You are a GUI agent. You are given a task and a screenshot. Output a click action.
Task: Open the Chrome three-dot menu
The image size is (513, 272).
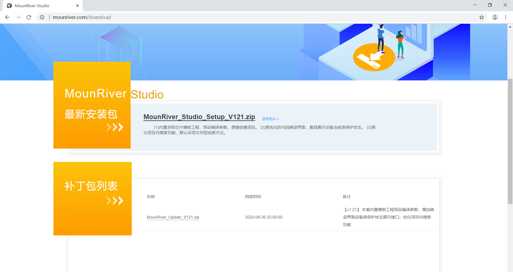click(506, 17)
